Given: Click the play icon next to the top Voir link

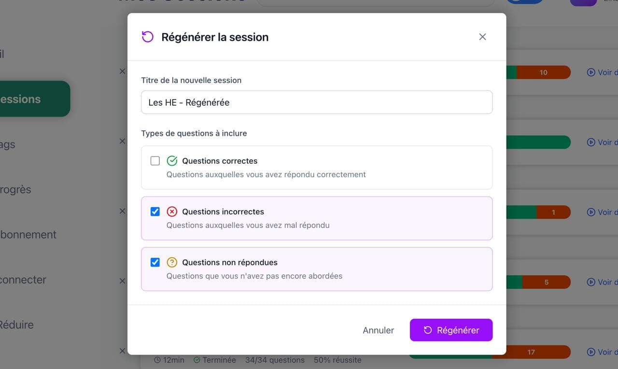Looking at the screenshot, I should [590, 72].
